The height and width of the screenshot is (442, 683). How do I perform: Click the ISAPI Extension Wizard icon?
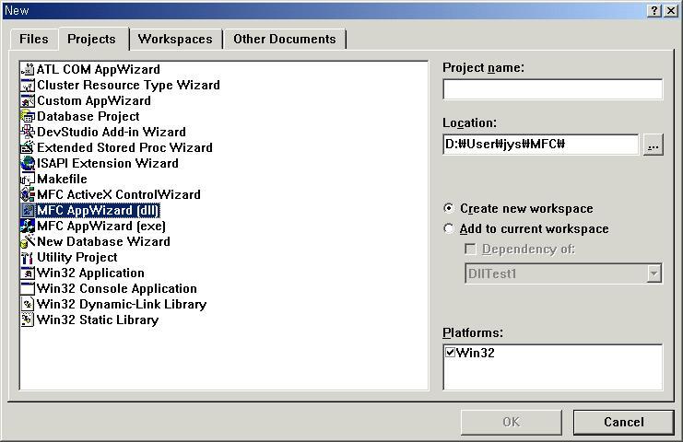(28, 163)
